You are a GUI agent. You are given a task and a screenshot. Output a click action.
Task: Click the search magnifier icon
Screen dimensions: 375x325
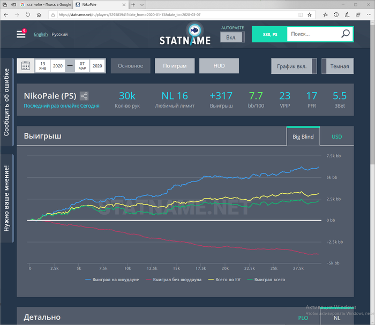[346, 34]
